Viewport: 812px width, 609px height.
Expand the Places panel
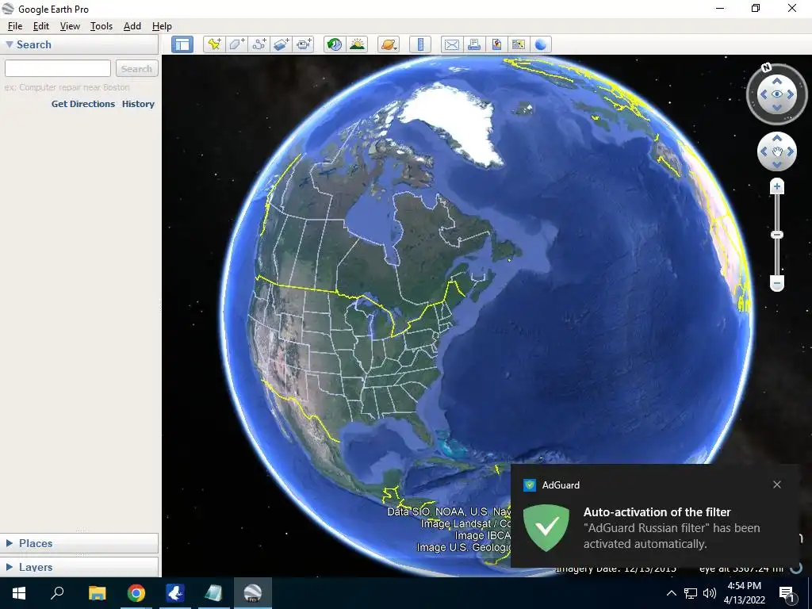[10, 543]
